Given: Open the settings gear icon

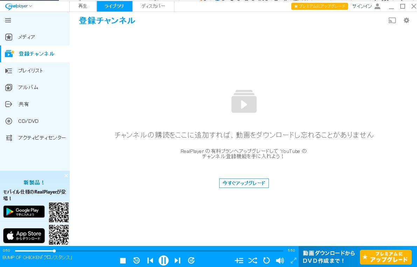Looking at the screenshot, I should coord(406,20).
